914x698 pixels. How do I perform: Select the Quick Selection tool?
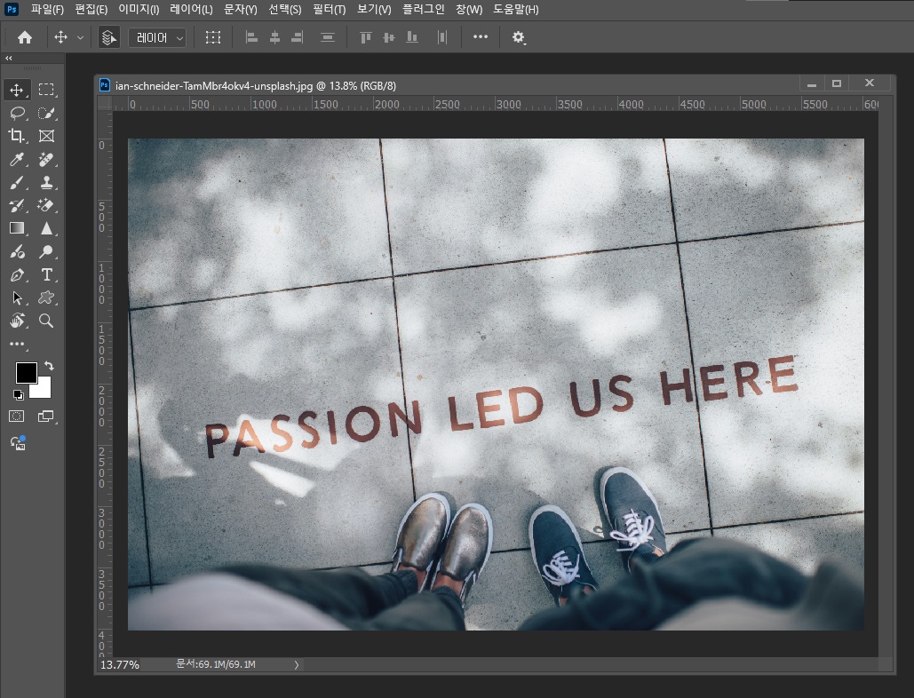(x=46, y=113)
